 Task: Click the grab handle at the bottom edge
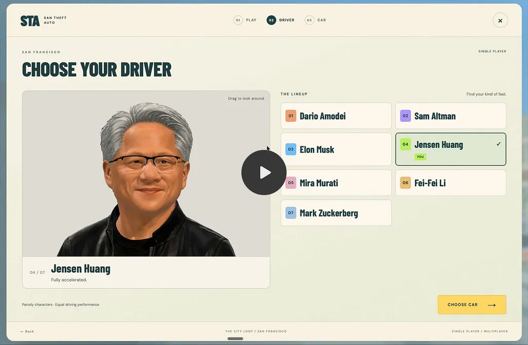click(235, 339)
